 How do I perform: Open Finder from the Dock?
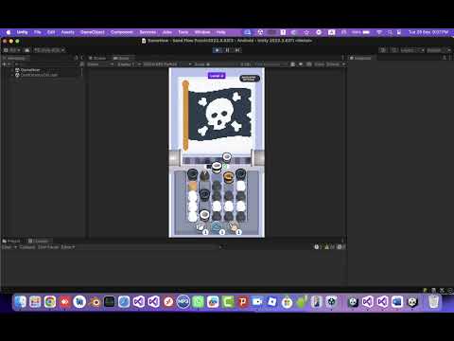click(x=21, y=302)
